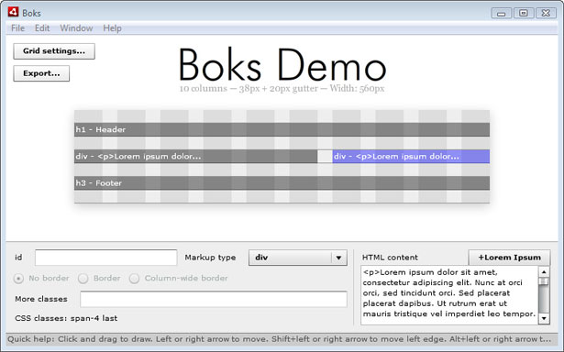The height and width of the screenshot is (352, 564).
Task: Click the Boks app icon in title bar
Action: click(x=13, y=12)
